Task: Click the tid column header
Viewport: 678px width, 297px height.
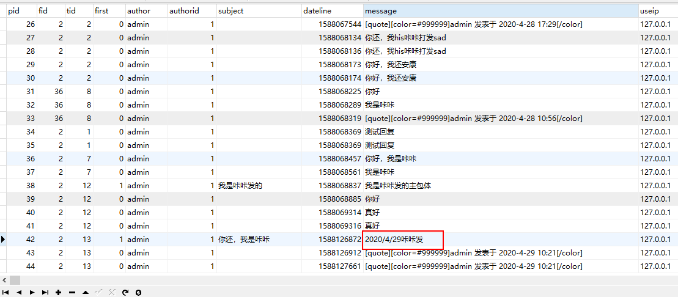Action: (x=79, y=11)
